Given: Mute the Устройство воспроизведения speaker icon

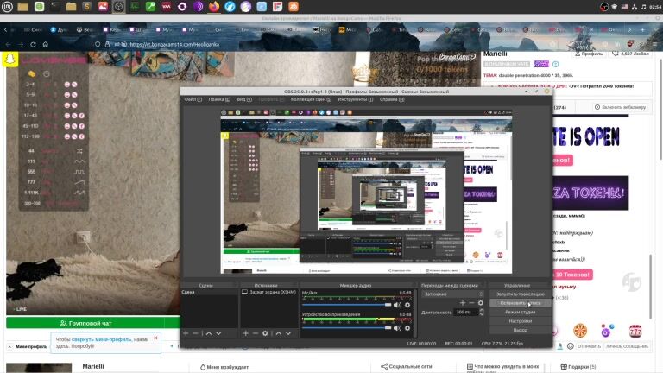Looking at the screenshot, I should coord(398,327).
